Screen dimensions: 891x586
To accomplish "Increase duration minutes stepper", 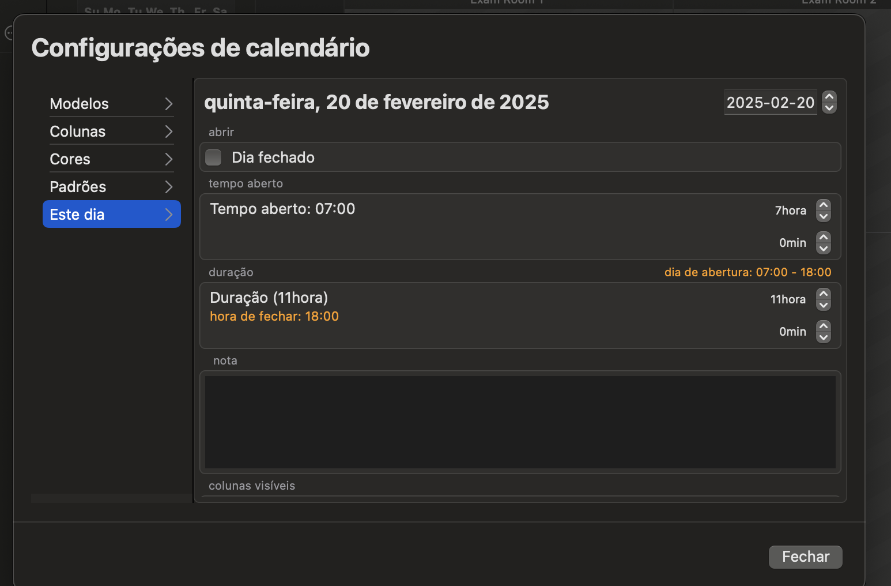I will point(824,326).
